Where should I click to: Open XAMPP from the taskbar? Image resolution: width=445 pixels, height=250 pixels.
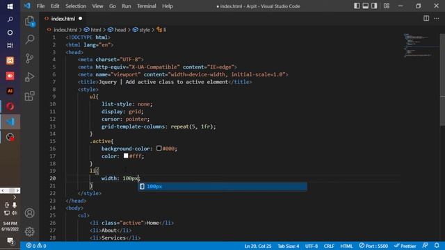(x=10, y=60)
